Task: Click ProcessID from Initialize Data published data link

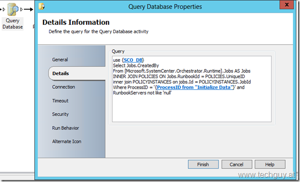Action: (x=195, y=87)
